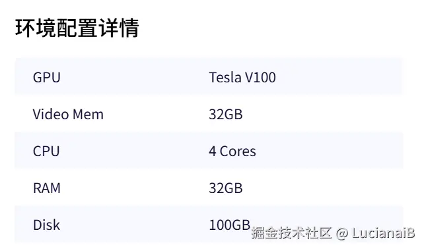Click the 环境配置详情 heading
This screenshot has height=249, width=424.
pos(77,28)
